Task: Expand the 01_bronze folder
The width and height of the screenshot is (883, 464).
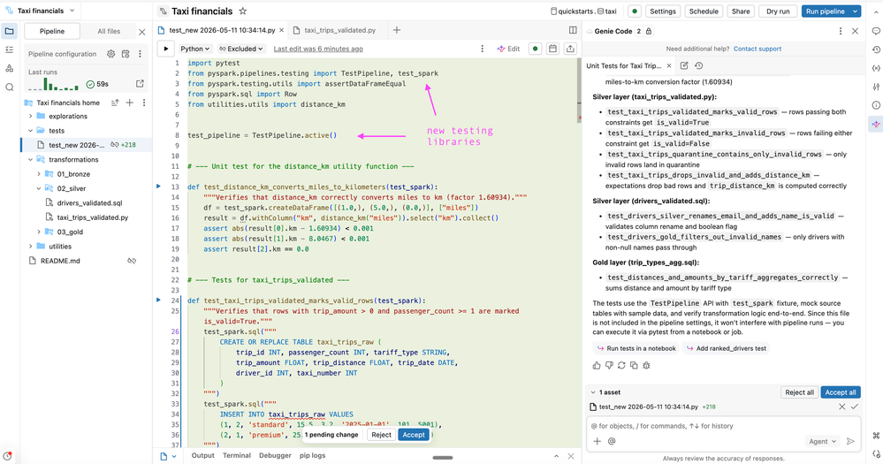Action: (x=39, y=174)
